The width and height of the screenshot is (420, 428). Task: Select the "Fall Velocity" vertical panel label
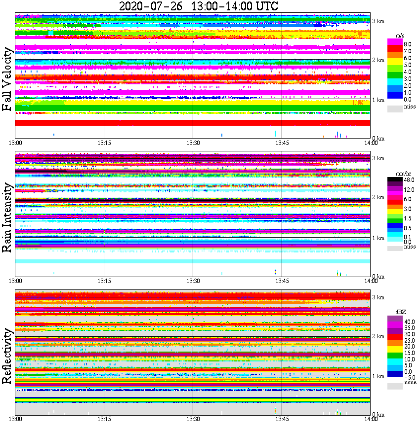click(x=7, y=79)
